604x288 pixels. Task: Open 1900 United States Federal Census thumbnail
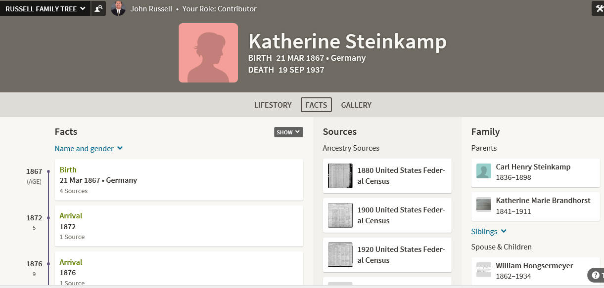tap(340, 215)
